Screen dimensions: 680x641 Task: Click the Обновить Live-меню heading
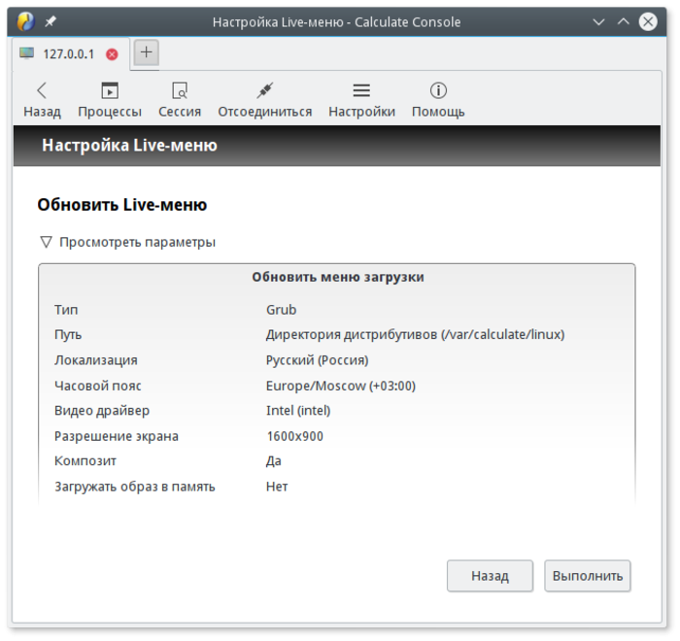121,205
